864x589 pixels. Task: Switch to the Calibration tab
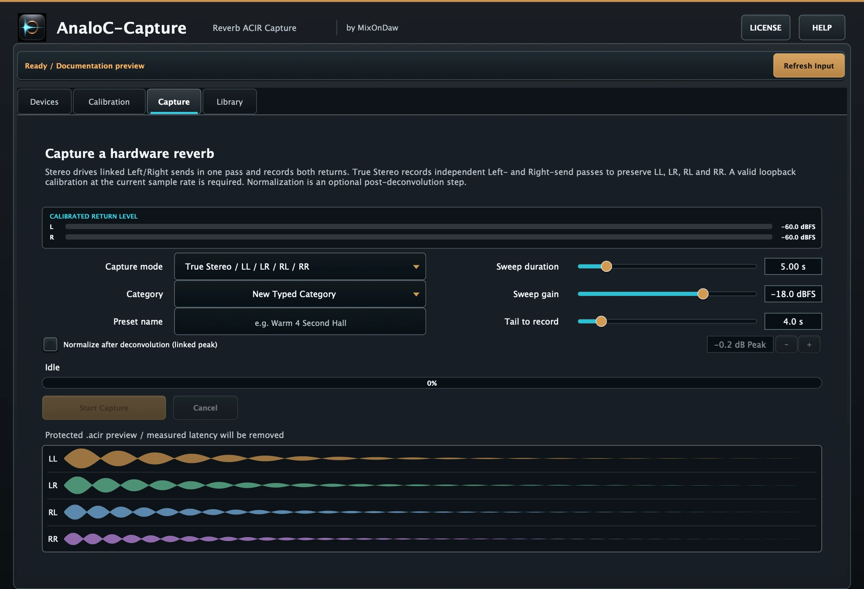(109, 102)
